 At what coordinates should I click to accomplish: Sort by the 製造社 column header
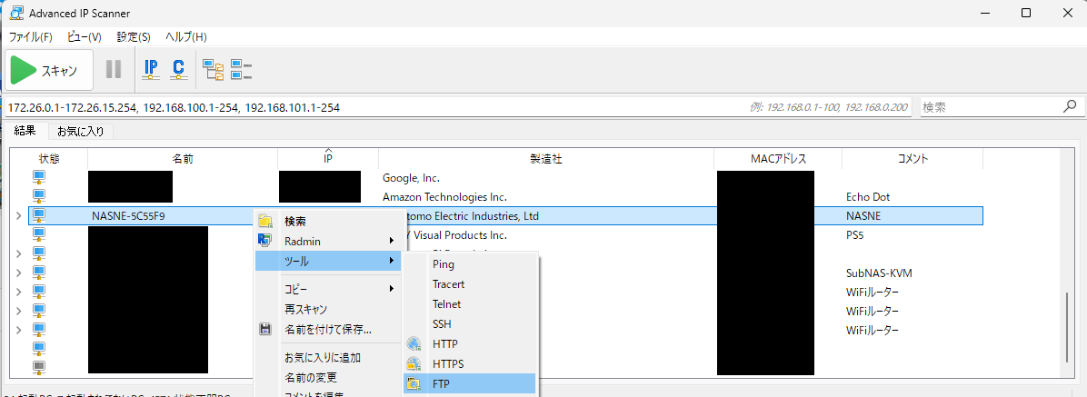(546, 159)
